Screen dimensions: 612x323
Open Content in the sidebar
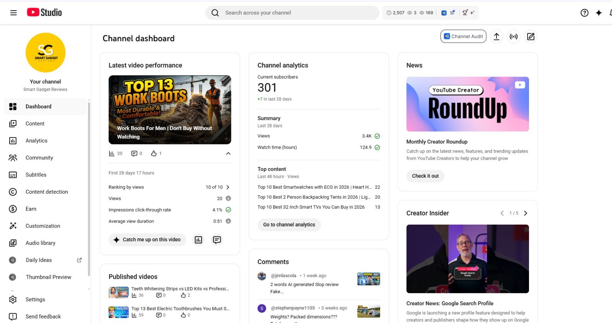coord(46,124)
